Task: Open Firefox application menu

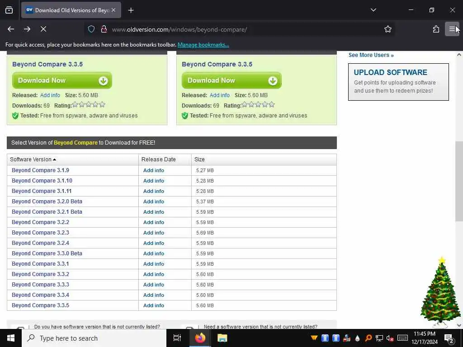Action: (x=452, y=29)
